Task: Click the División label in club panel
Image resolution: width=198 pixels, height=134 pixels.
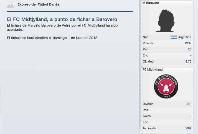Action: point(148,104)
